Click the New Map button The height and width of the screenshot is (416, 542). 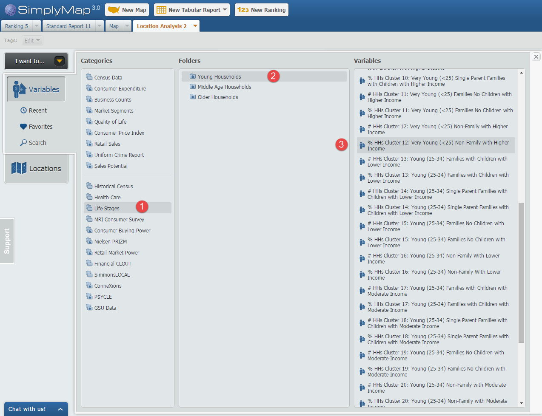[x=127, y=10]
